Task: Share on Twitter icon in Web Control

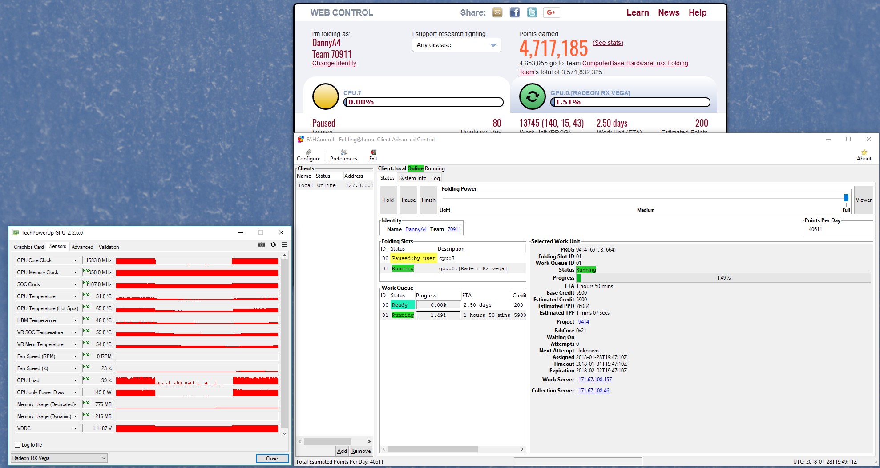Action: [x=532, y=12]
